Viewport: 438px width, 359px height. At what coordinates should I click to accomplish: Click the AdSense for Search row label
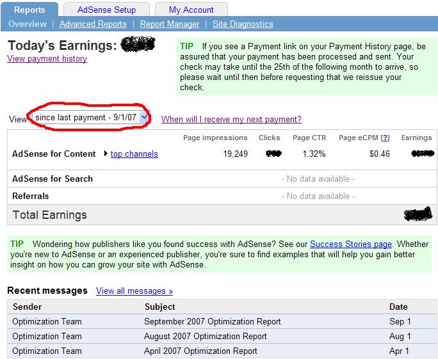[x=53, y=179]
